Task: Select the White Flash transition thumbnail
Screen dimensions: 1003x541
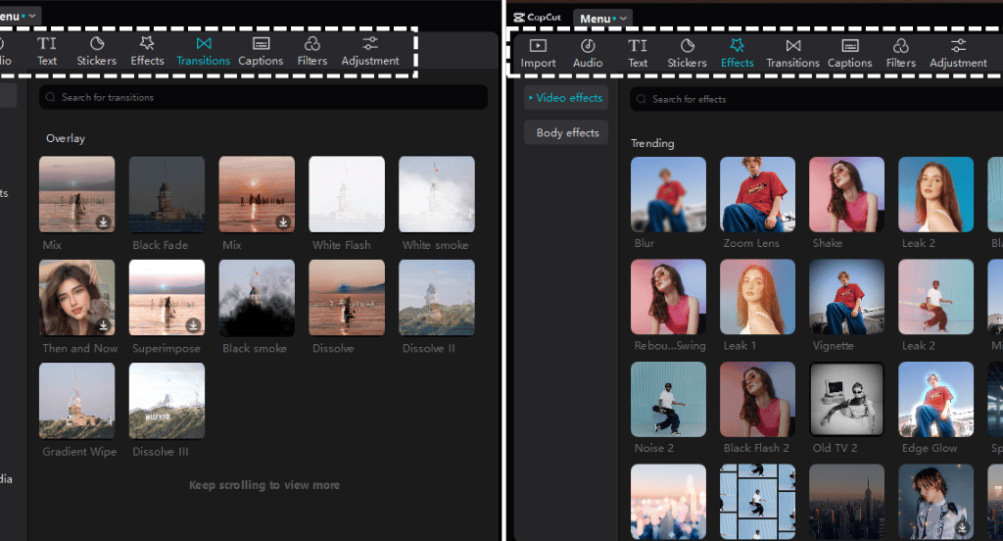Action: 347,194
